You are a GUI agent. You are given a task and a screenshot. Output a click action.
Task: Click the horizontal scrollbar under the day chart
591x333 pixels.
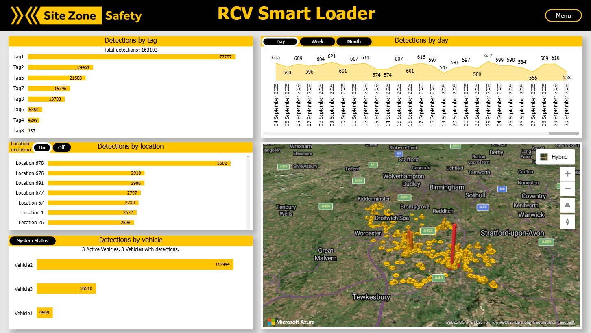coord(563,133)
